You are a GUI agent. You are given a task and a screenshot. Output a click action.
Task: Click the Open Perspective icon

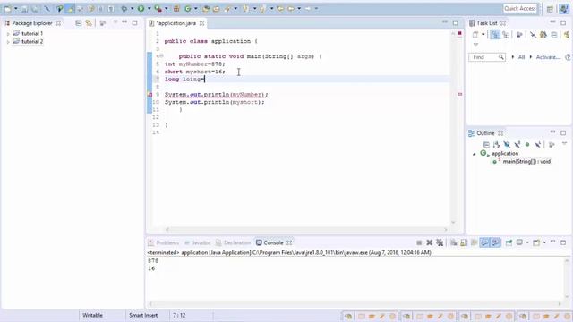coord(550,9)
